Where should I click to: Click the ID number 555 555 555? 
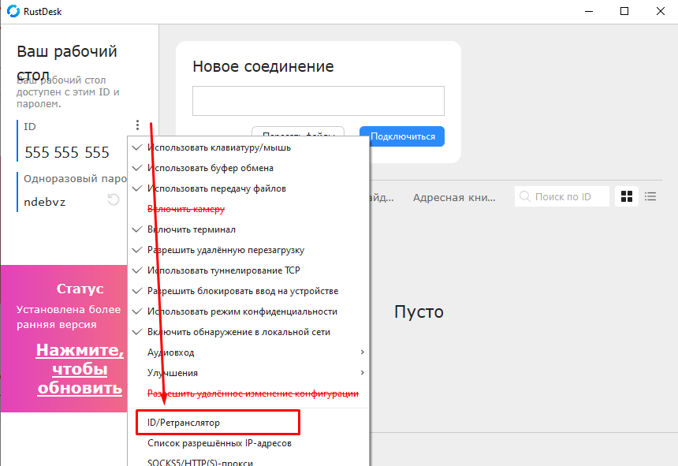[67, 153]
